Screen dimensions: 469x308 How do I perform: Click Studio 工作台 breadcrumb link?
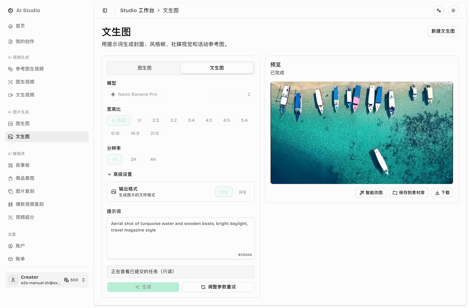click(137, 10)
